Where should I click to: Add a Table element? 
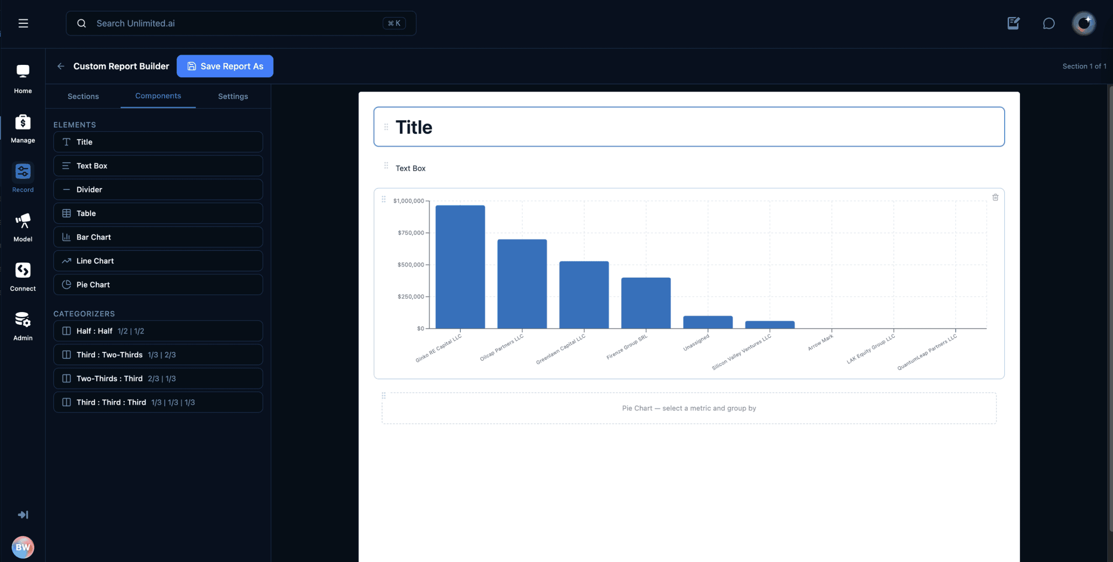[158, 213]
